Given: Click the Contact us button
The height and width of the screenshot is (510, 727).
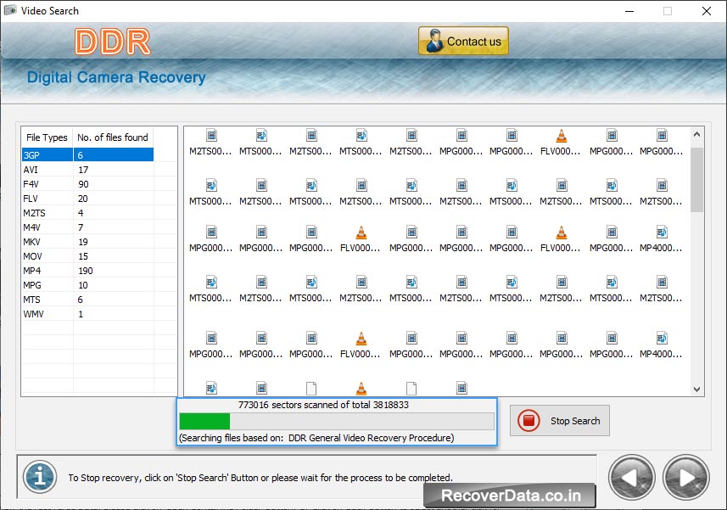Looking at the screenshot, I should pyautogui.click(x=463, y=41).
